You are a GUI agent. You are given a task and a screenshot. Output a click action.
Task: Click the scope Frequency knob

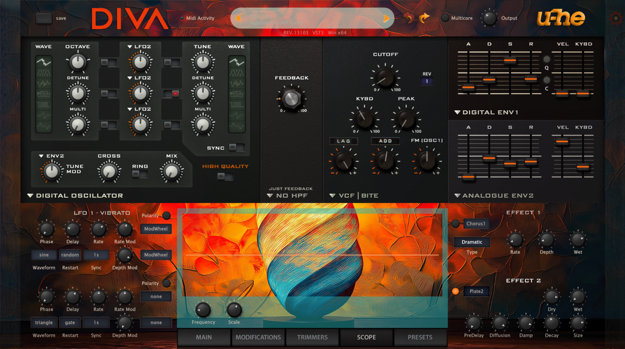[x=203, y=310]
